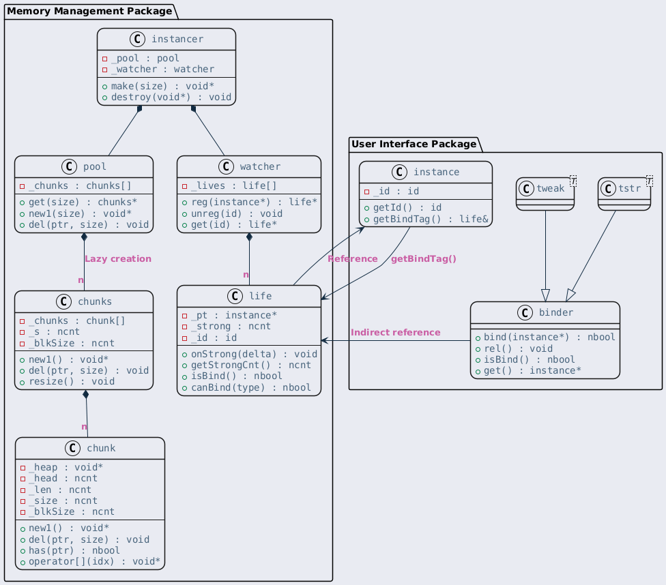
Task: Click the private marker beside _id : id in instance
Action: coord(367,192)
